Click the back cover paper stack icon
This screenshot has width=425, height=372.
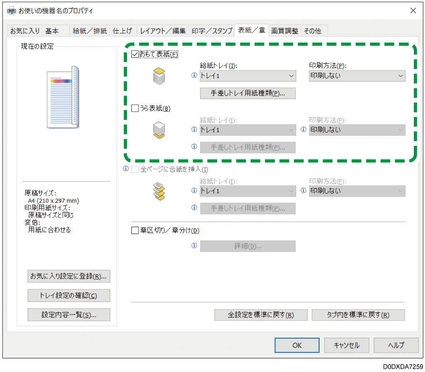pos(159,129)
